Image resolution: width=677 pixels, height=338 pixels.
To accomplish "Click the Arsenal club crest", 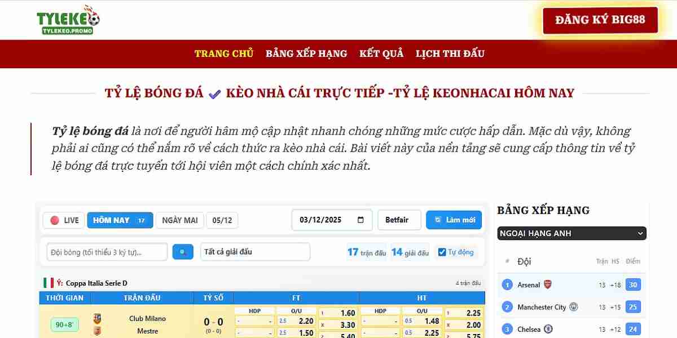I will [547, 284].
